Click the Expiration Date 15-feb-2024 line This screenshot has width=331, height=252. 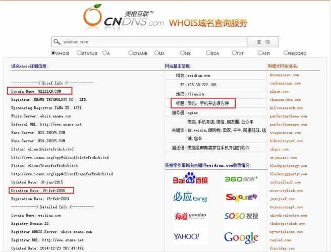point(40,199)
